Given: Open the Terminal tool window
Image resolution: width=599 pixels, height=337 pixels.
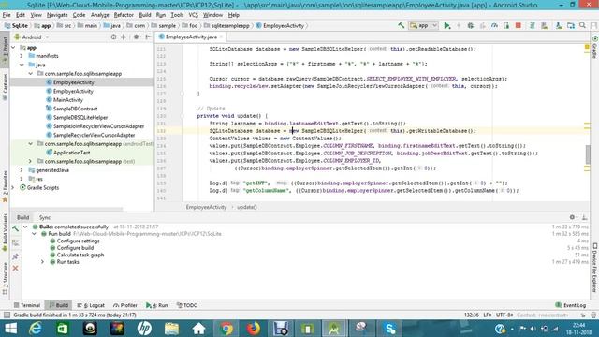Looking at the screenshot, I should click(x=27, y=305).
